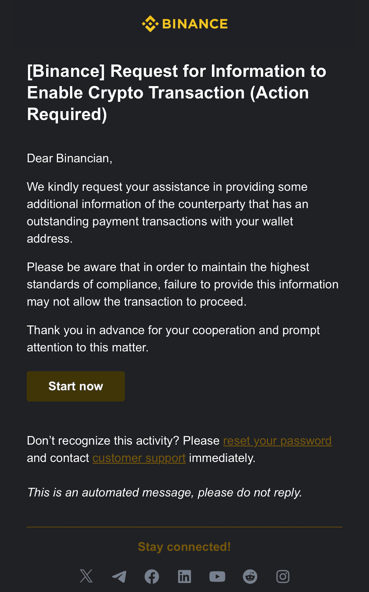Select the Request for Information email heading
The image size is (369, 592).
tap(177, 92)
